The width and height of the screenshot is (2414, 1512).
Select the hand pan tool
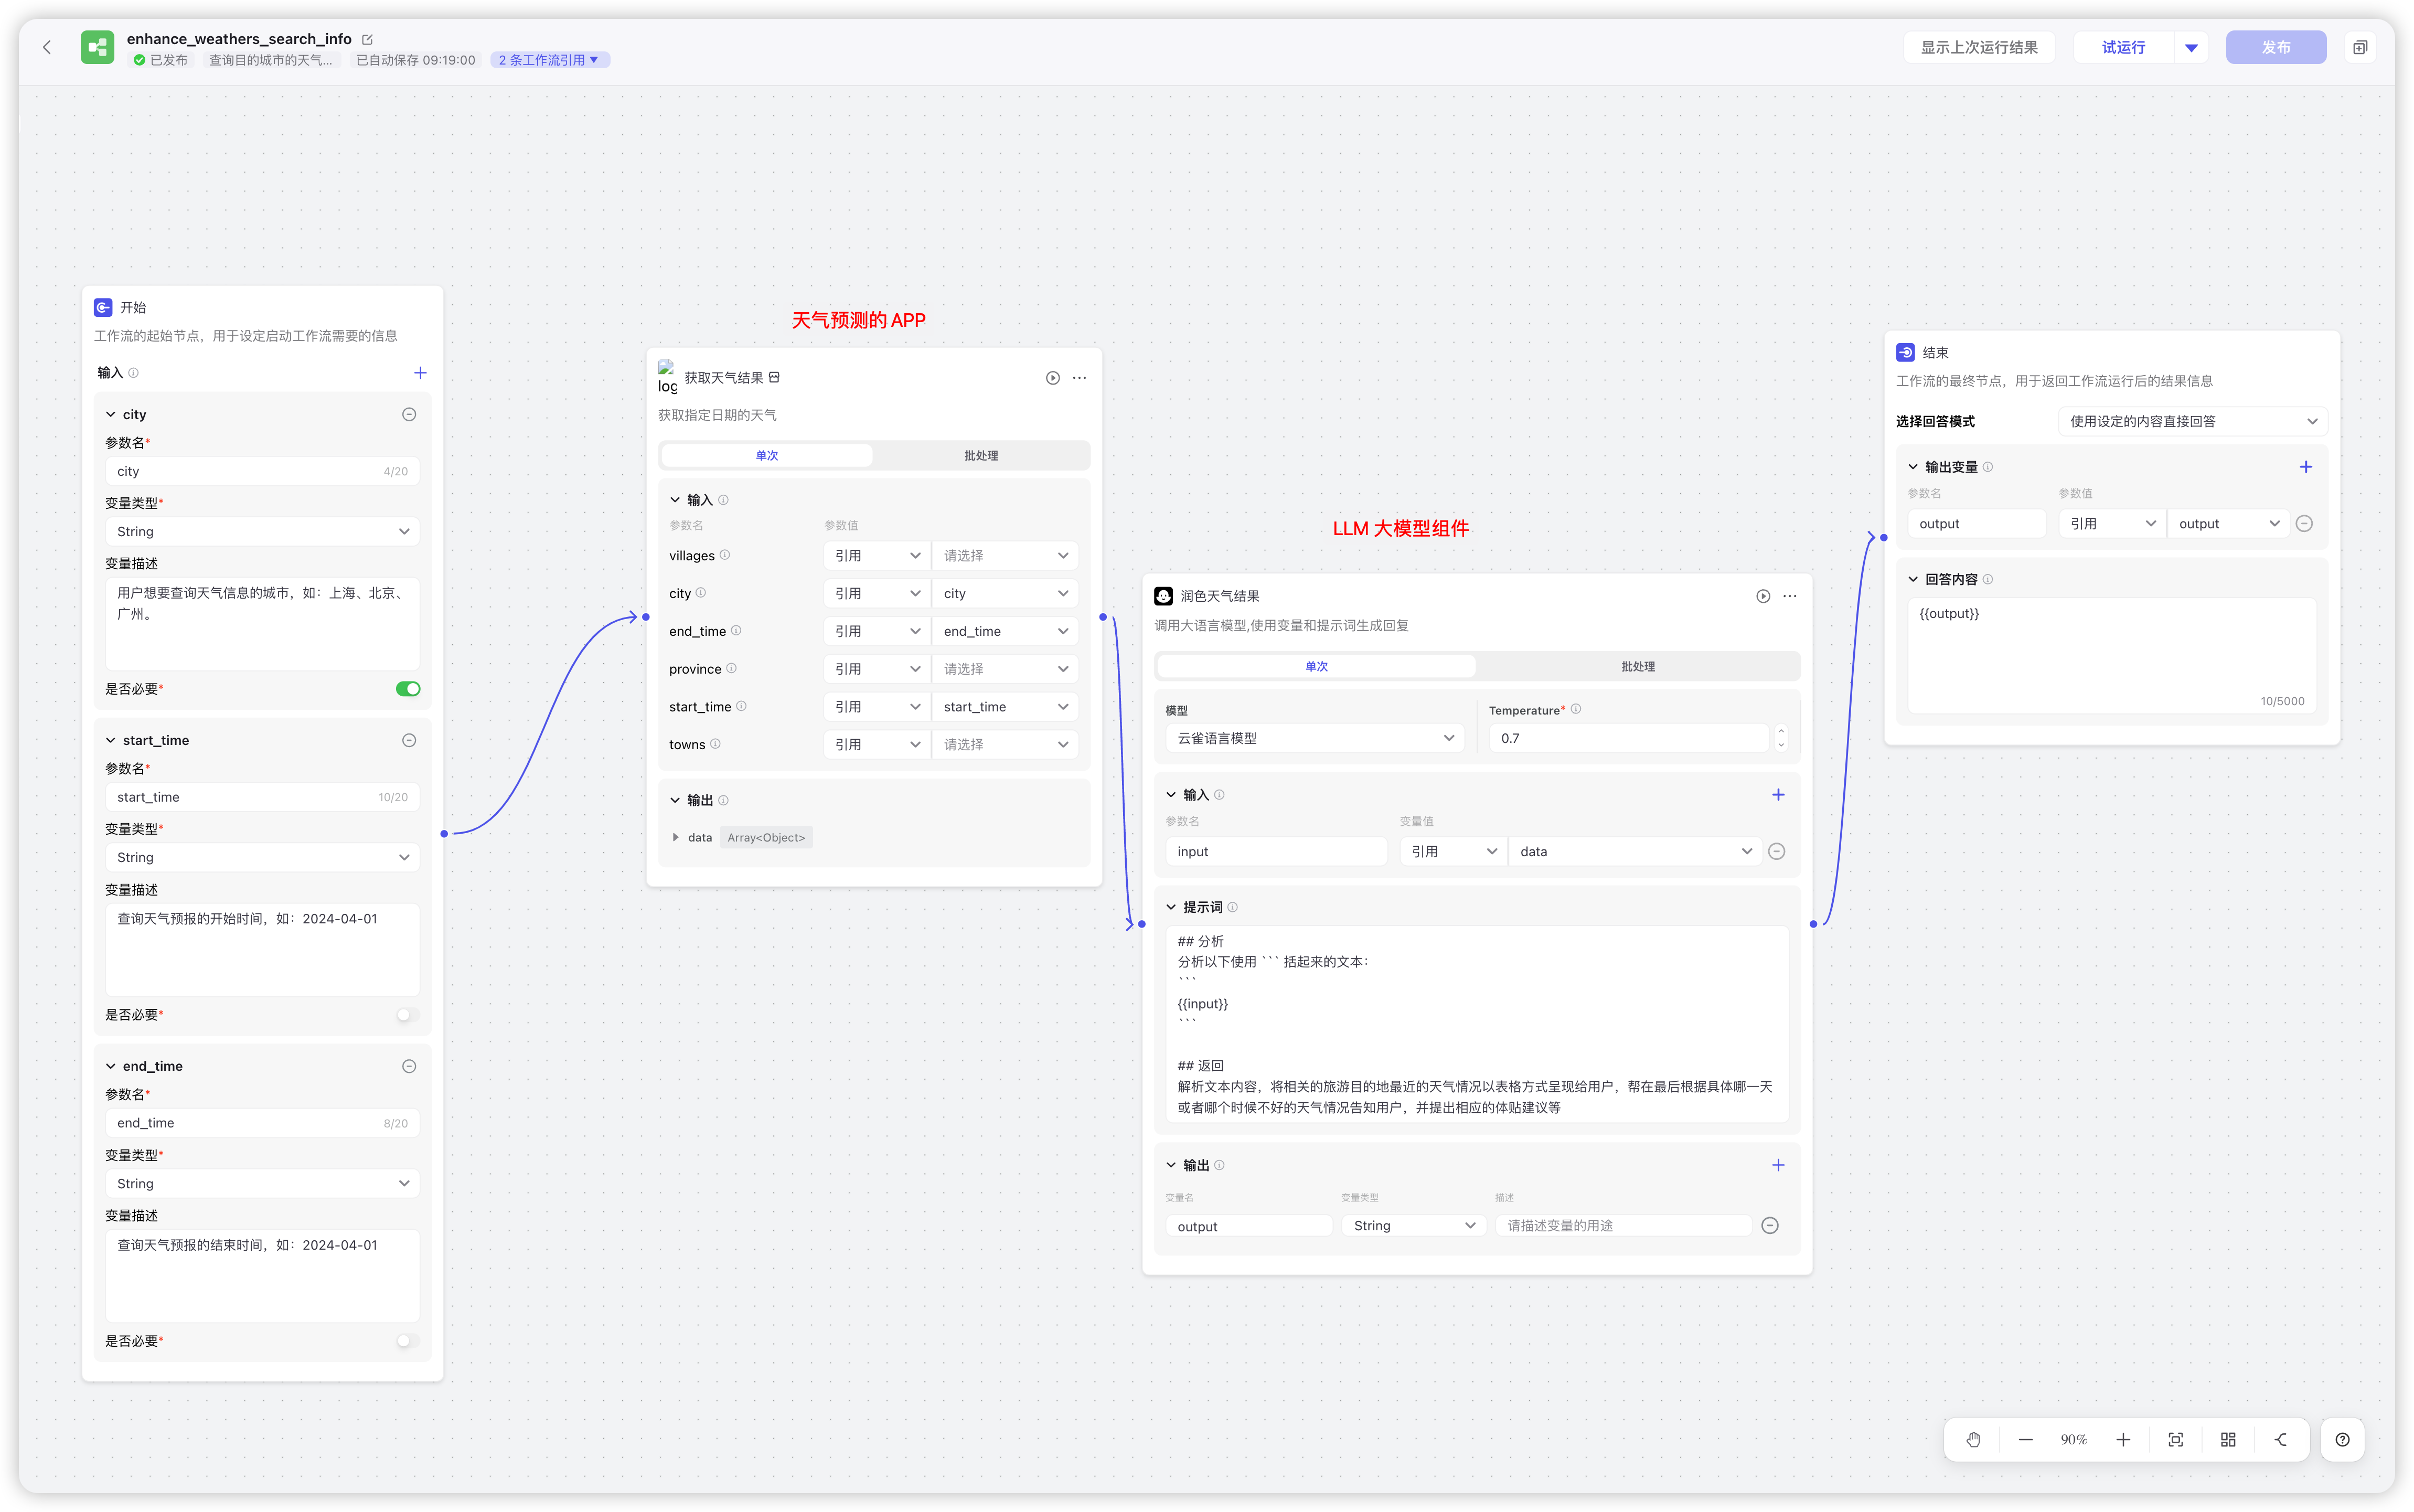pos(1973,1440)
